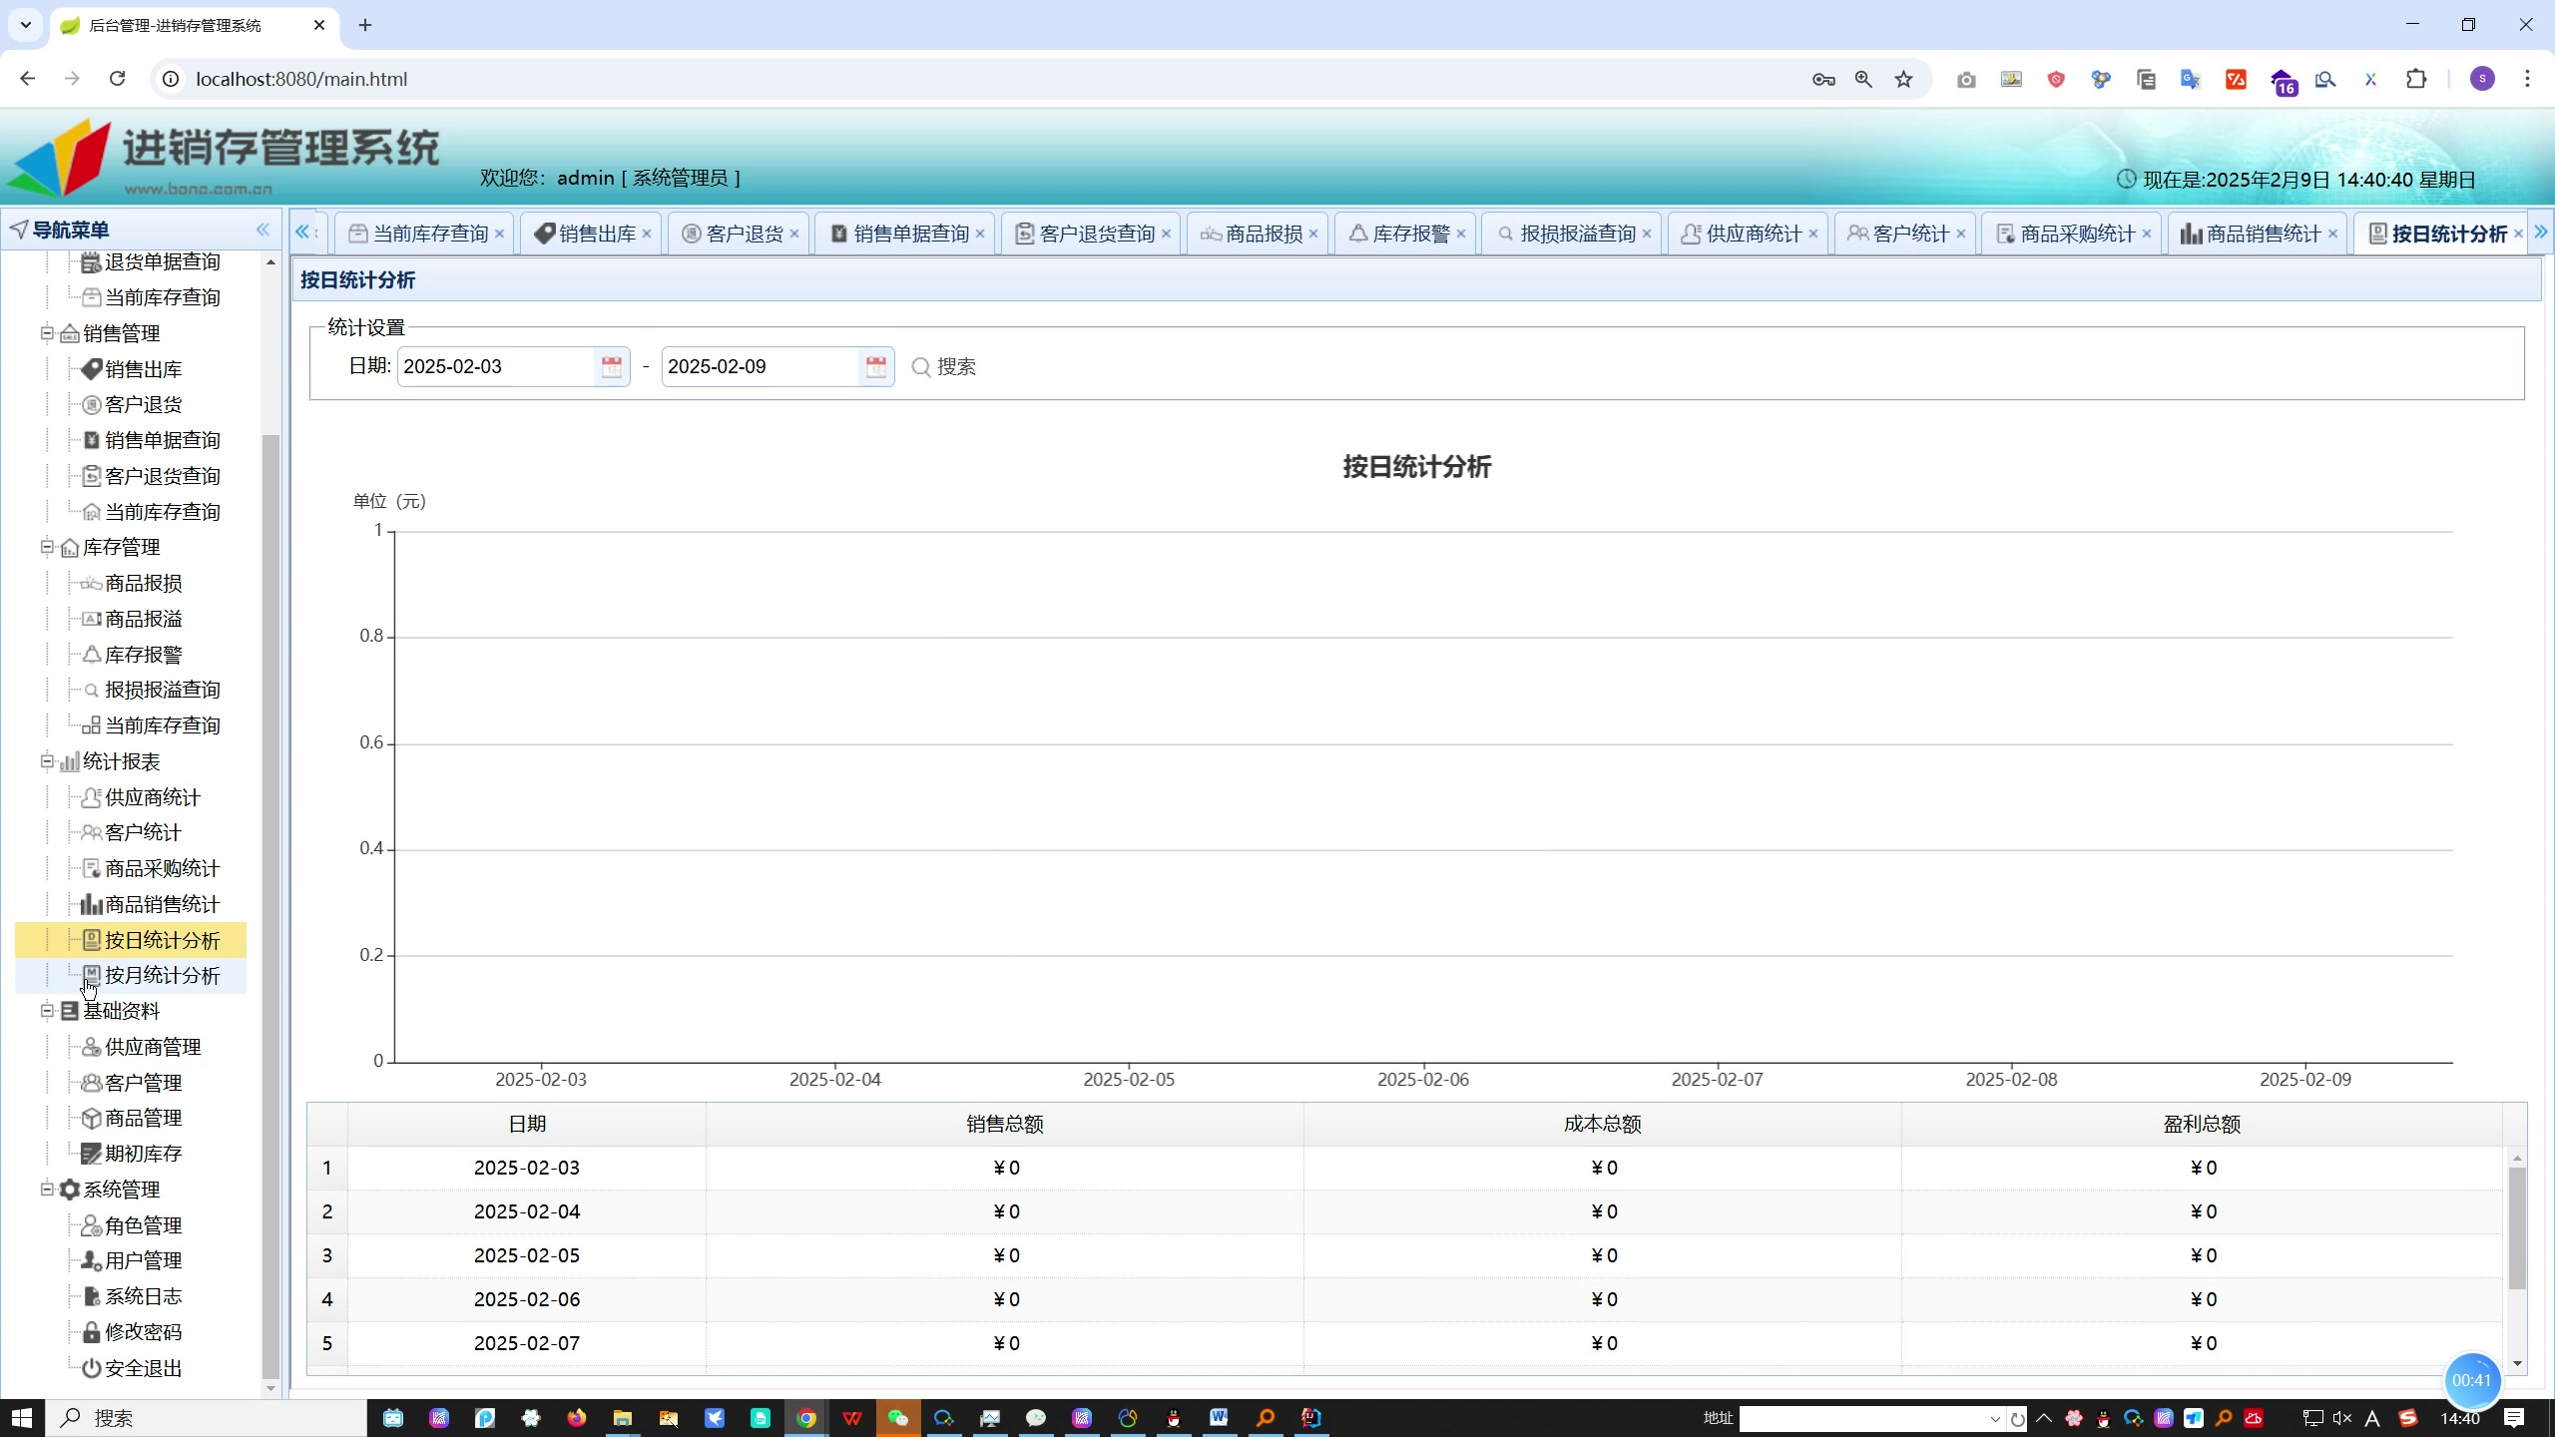
Task: Collapse the 销售管理 tree node
Action: point(47,333)
